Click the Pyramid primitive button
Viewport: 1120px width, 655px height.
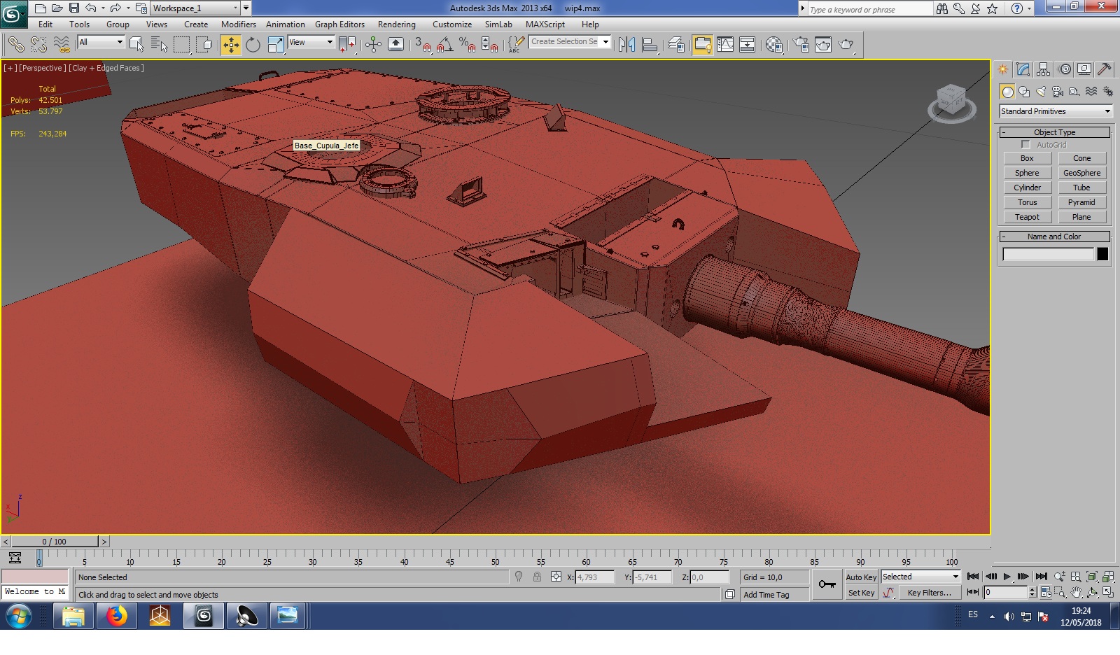[1081, 202]
